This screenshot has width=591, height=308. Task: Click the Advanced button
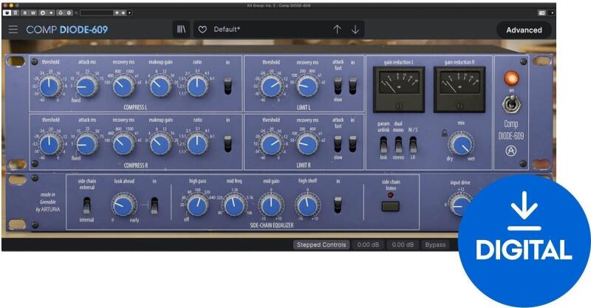pos(524,30)
